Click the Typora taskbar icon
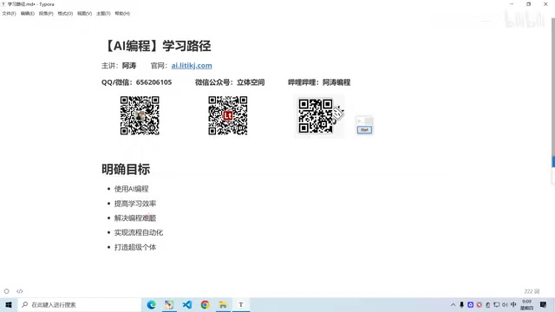The image size is (555, 312). tap(241, 304)
